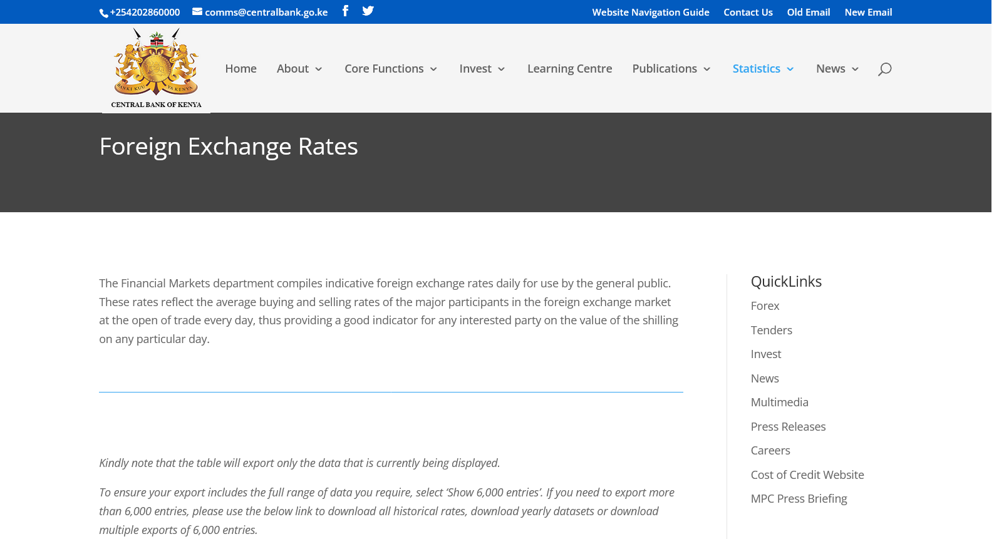Open the Old Email link

(808, 12)
